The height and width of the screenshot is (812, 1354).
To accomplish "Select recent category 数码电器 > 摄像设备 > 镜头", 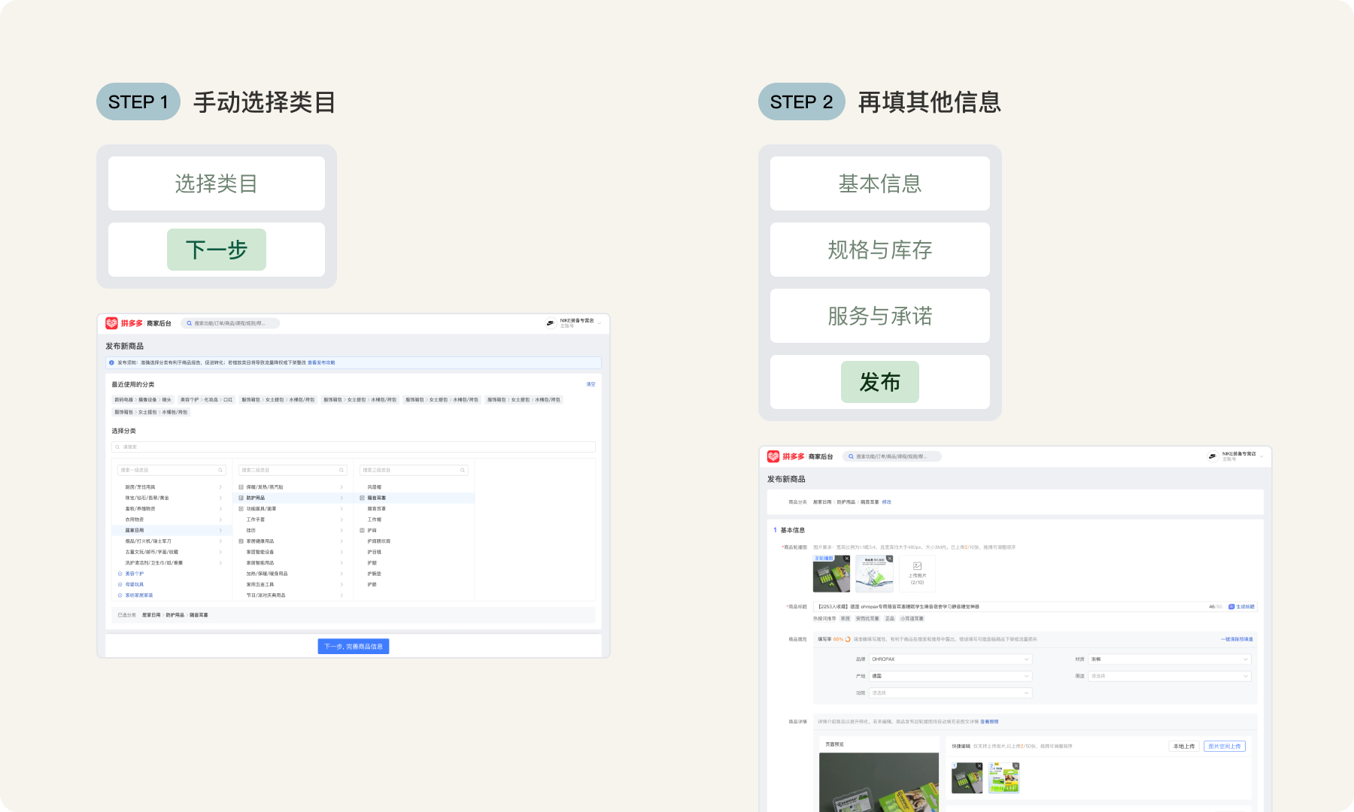I will point(143,400).
